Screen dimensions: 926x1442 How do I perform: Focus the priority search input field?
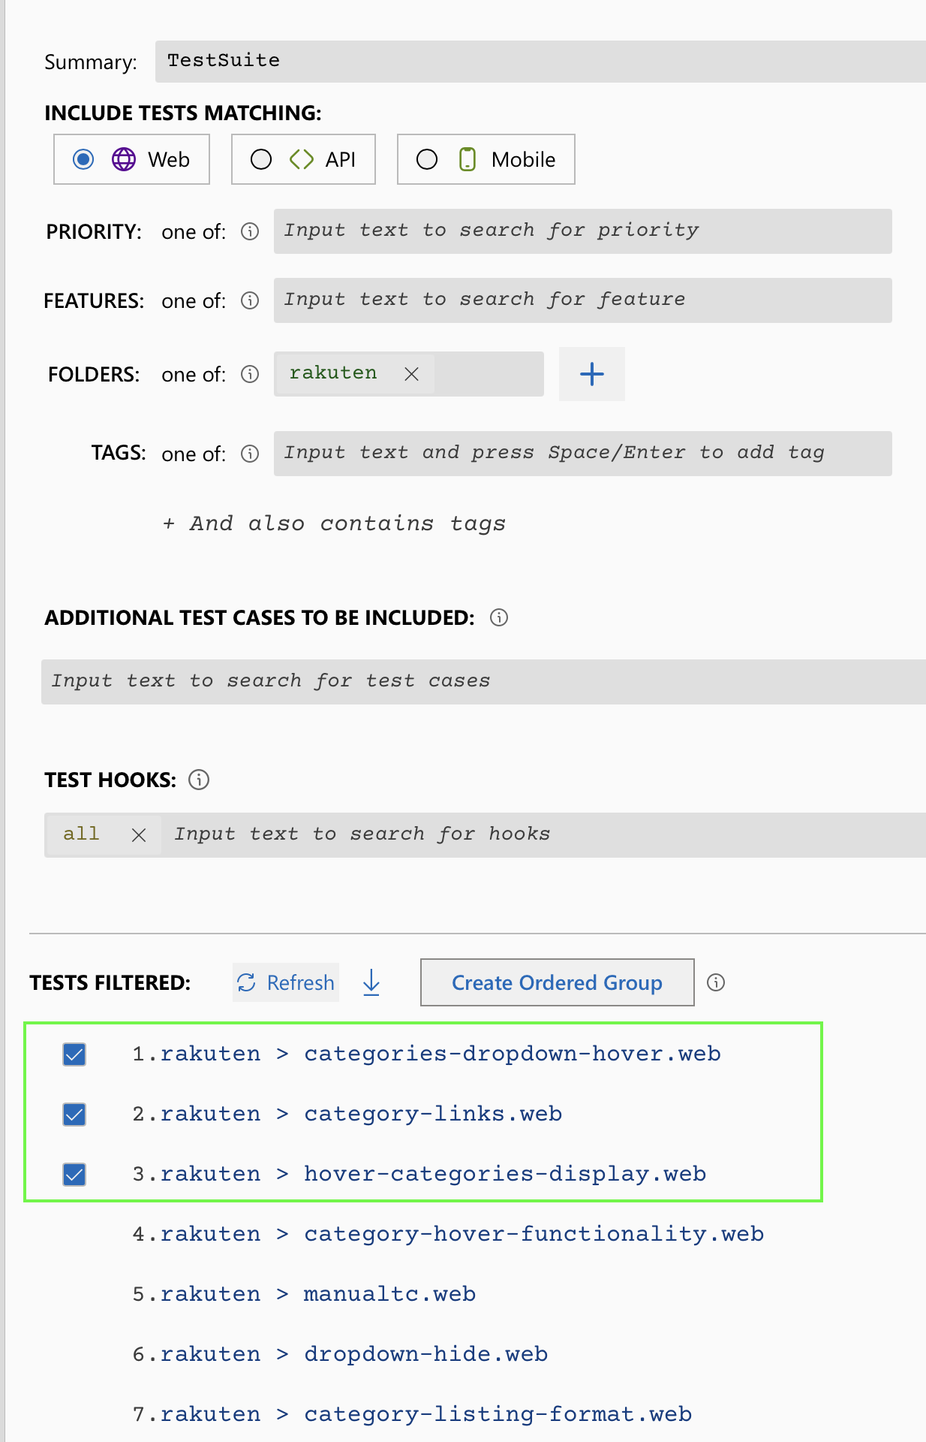(582, 231)
